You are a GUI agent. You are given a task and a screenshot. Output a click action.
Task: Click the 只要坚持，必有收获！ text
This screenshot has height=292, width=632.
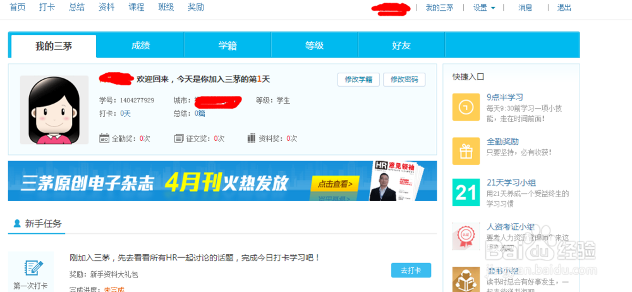(x=519, y=152)
